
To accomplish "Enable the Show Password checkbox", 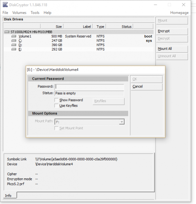I will coord(56,100).
